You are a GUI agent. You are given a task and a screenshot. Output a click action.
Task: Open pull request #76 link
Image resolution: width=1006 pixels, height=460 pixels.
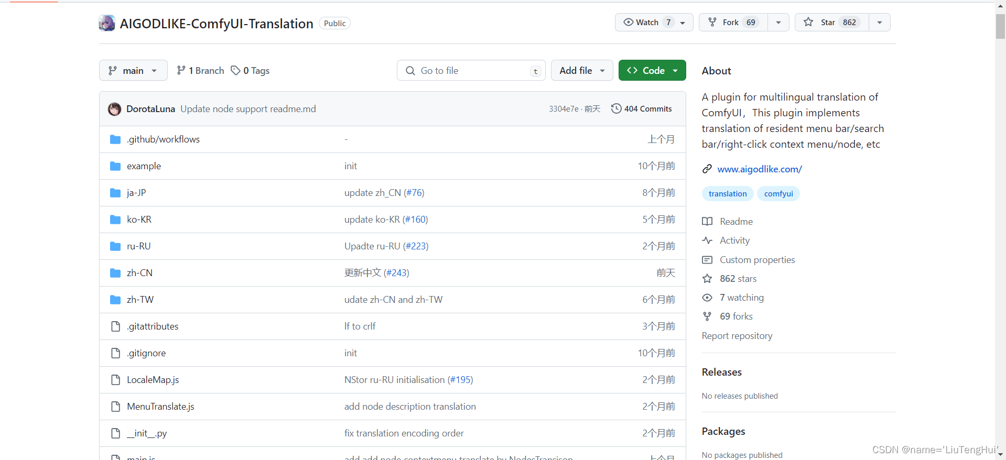[x=414, y=193]
